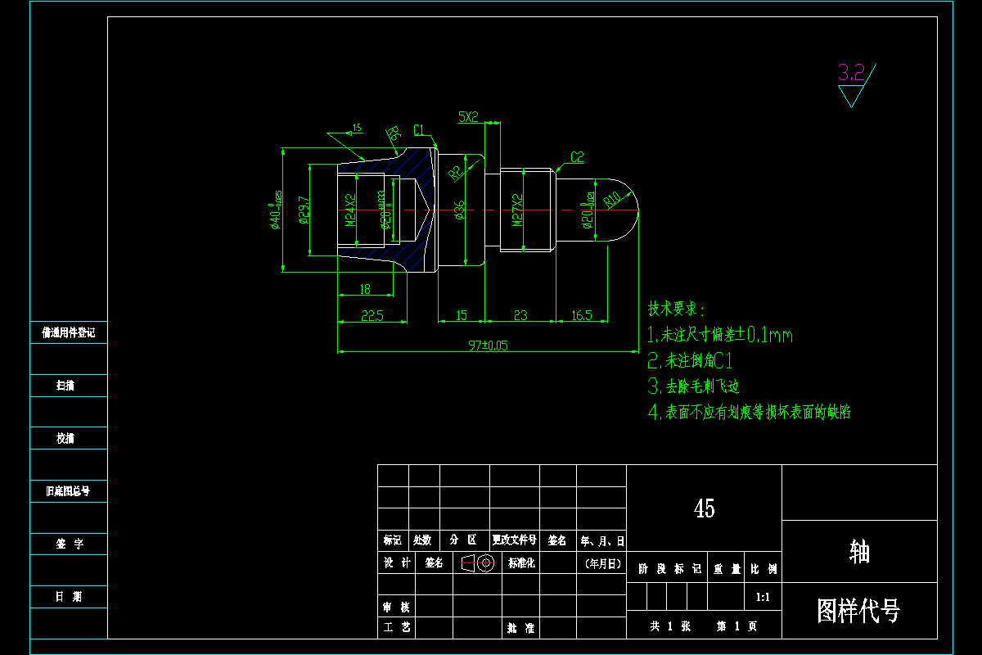Click the 第 1 页 text
The image size is (982, 655).
(736, 626)
